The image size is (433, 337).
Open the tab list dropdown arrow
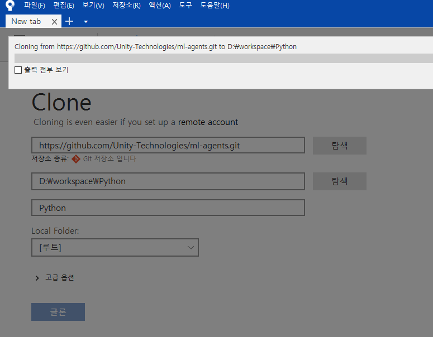(x=86, y=22)
